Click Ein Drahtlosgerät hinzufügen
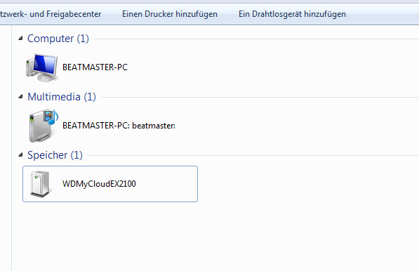This screenshot has height=271, width=419. 292,14
